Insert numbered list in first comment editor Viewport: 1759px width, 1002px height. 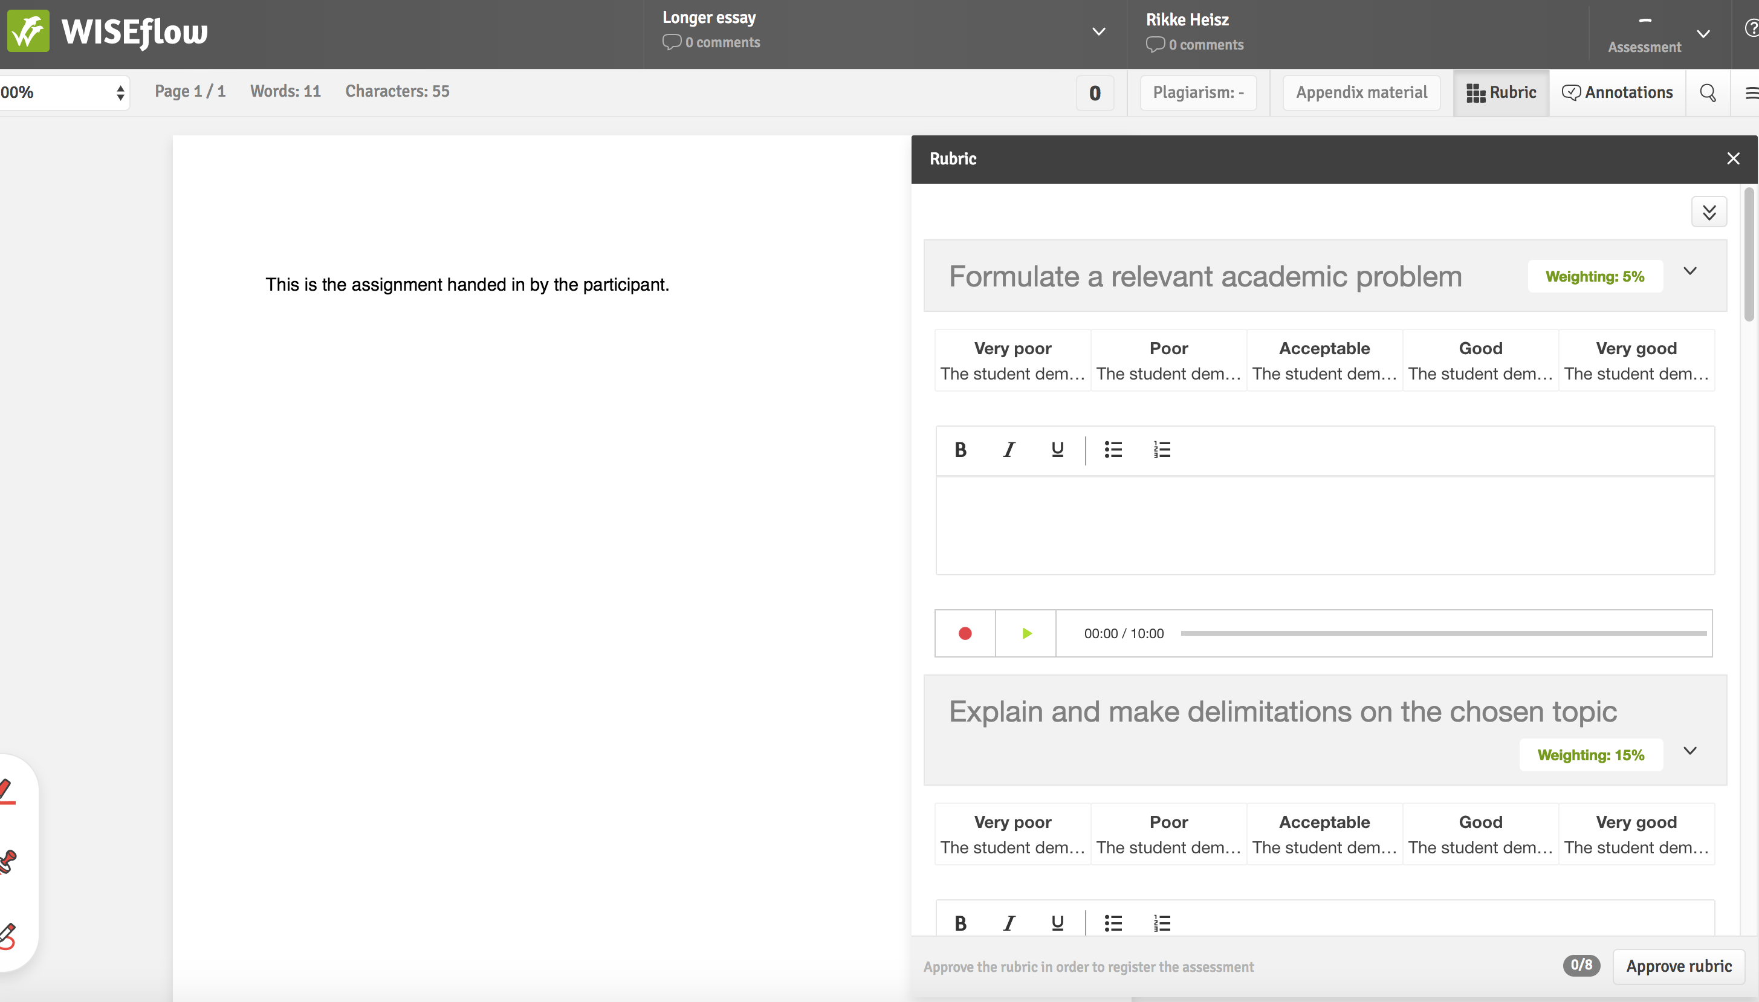(1162, 450)
